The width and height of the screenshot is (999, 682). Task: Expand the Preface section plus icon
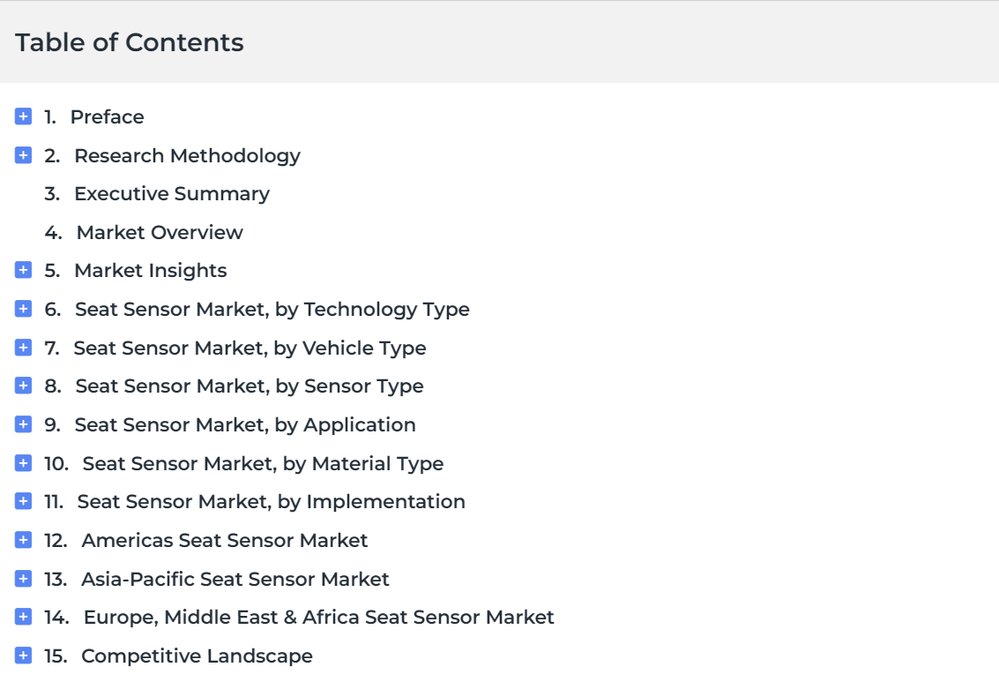24,116
